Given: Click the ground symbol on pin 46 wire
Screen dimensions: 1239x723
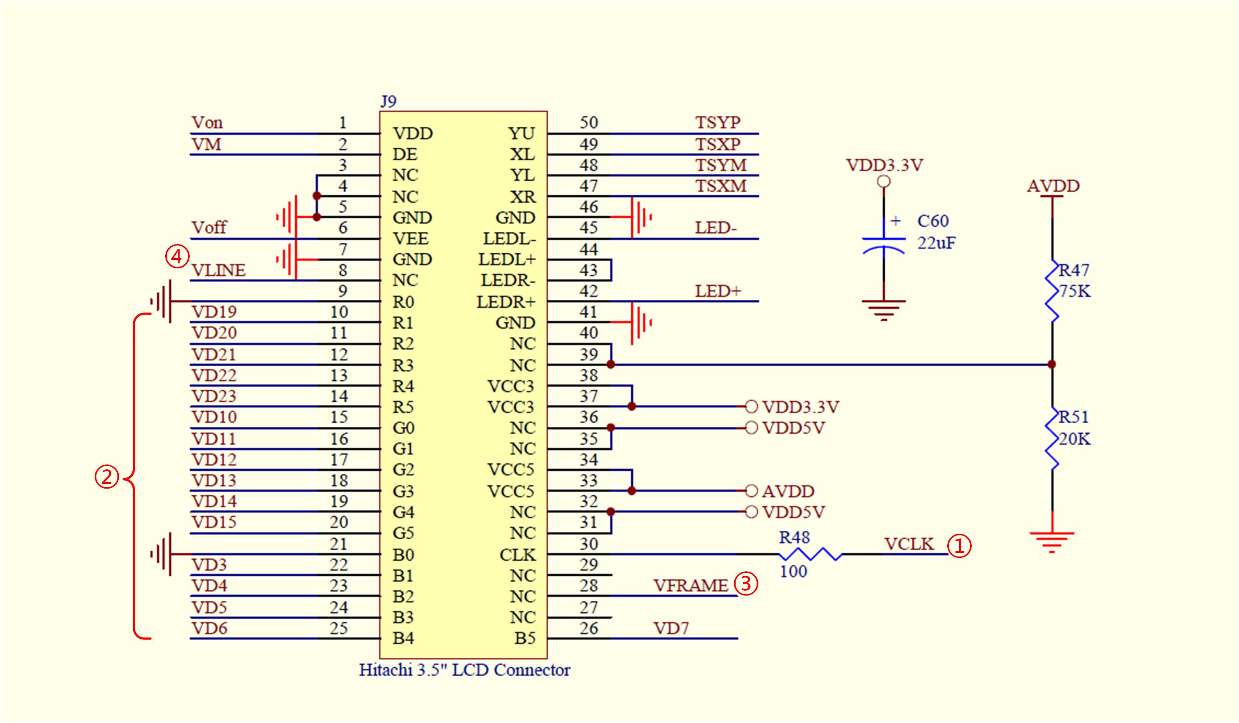Looking at the screenshot, I should [x=641, y=217].
